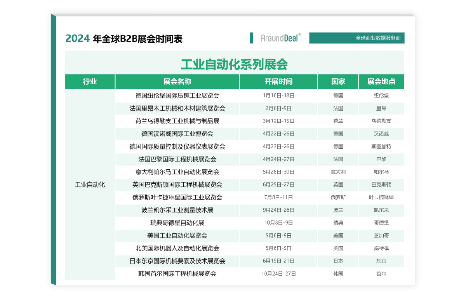Image resolution: width=466 pixels, height=299 pixels.
Task: Click '瑞典哥德堡自动化展'
Action: 177,223
